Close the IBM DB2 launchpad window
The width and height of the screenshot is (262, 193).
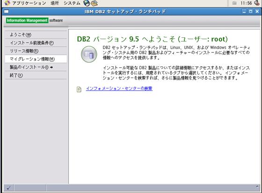click(257, 12)
